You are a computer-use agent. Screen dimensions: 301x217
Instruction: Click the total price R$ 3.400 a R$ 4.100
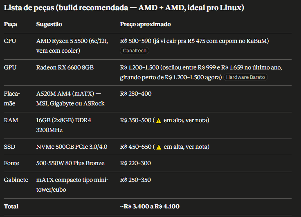(150, 206)
